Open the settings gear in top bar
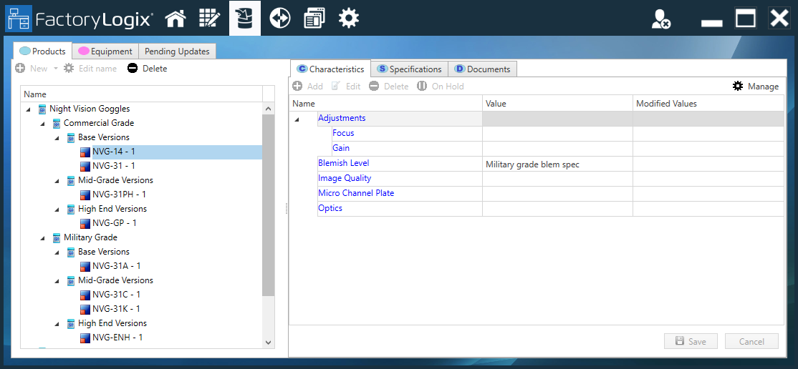Image resolution: width=798 pixels, height=369 pixels. (x=349, y=19)
